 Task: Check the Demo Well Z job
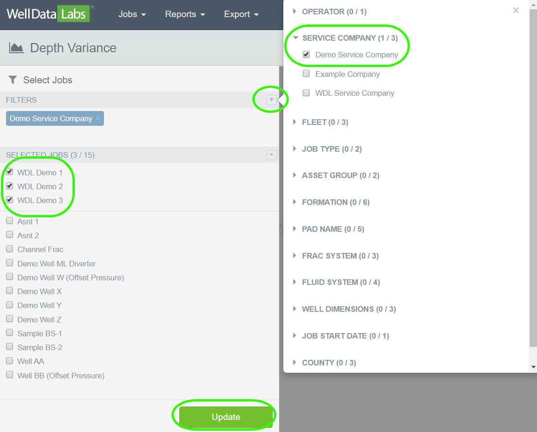pos(10,319)
